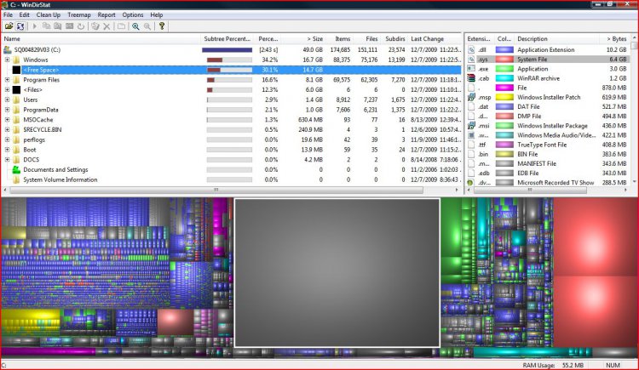Image resolution: width=639 pixels, height=370 pixels.
Task: Expand the $RECYCLE.BIN folder node
Action: (x=7, y=130)
